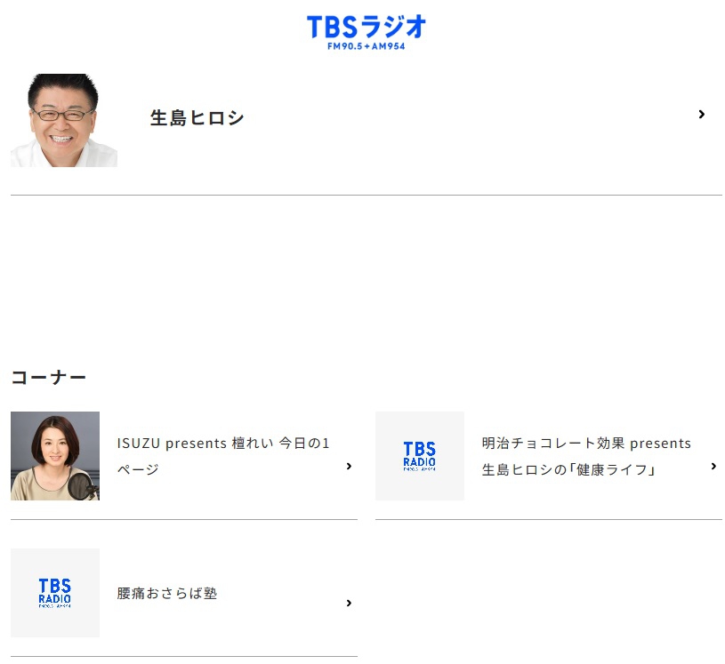Expand the chevron next to 生島ヒロシ
Screen dimensions: 725x664
[701, 114]
